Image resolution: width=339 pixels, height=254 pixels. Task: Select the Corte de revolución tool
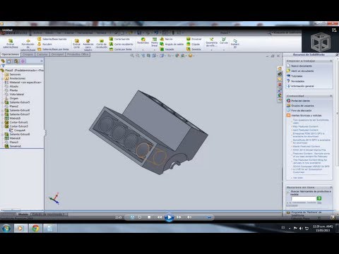click(102, 44)
